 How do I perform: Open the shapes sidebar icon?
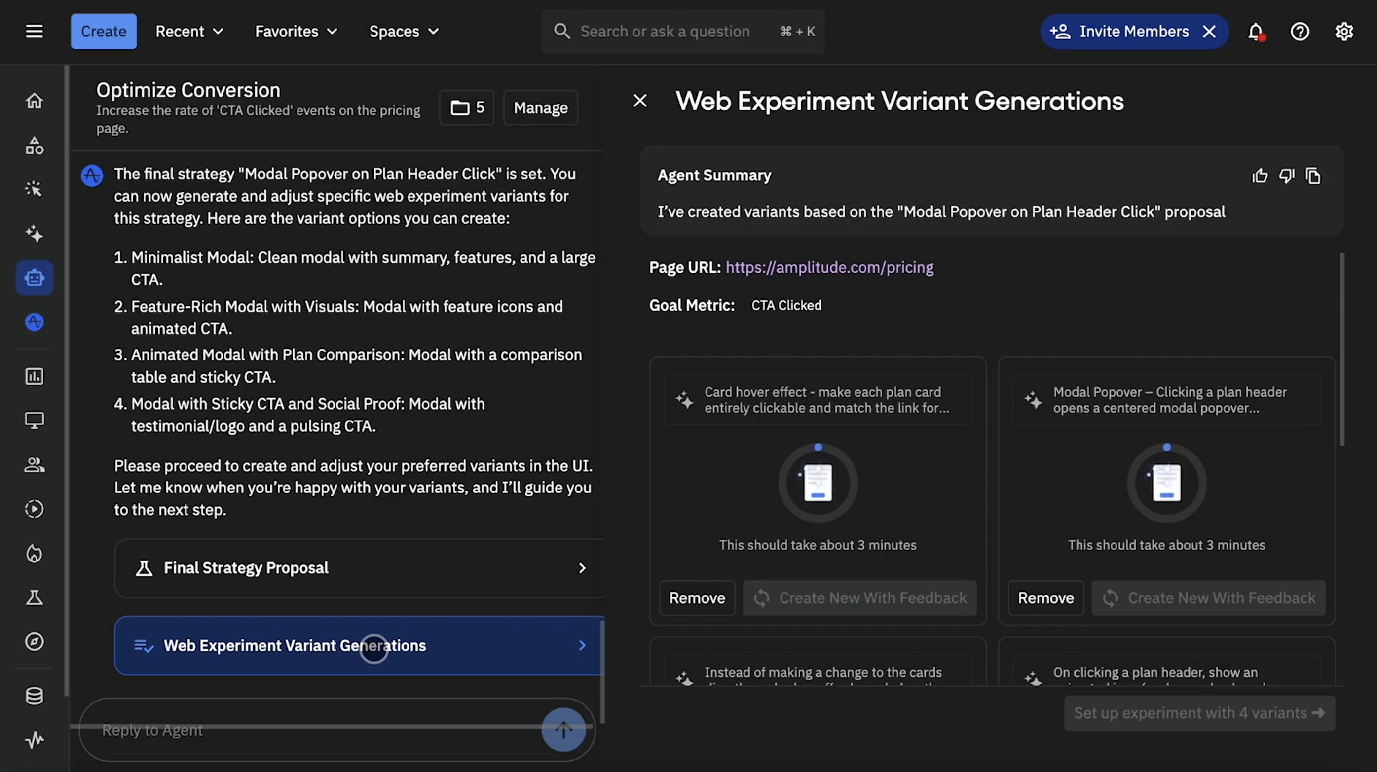click(34, 145)
